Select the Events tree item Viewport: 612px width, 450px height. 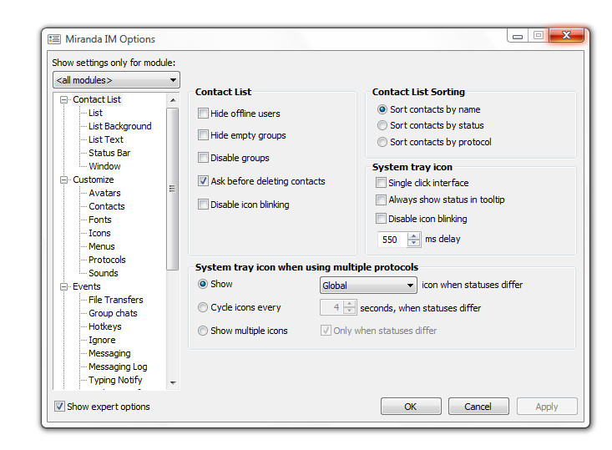[86, 286]
